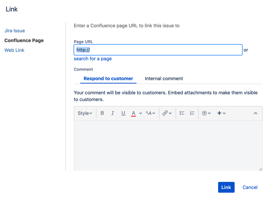Choose Web Link option
The width and height of the screenshot is (269, 197).
click(15, 50)
